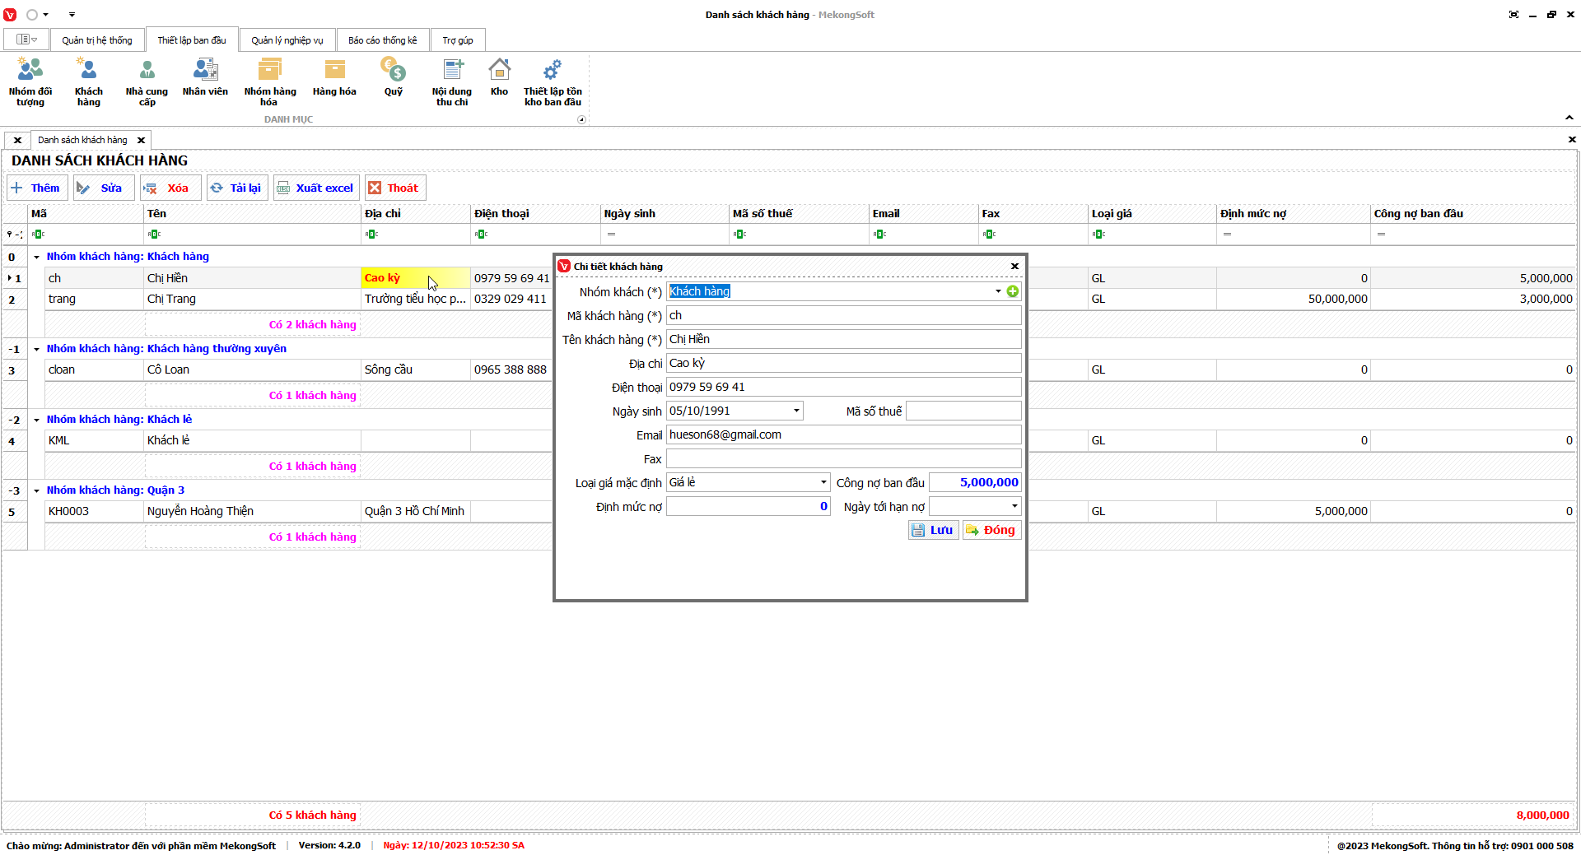
Task: Open the Loại giá mặc định dropdown
Action: [823, 482]
